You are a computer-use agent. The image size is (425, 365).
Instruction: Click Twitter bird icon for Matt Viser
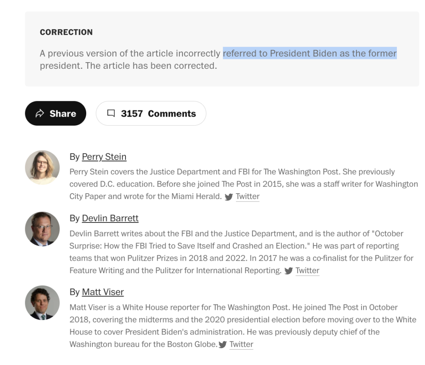coord(222,344)
